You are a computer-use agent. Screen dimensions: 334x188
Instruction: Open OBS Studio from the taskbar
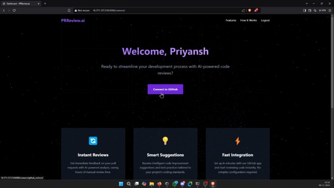(x=206, y=184)
